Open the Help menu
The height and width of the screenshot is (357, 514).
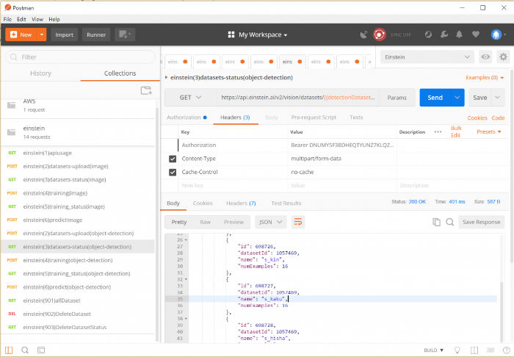click(54, 19)
